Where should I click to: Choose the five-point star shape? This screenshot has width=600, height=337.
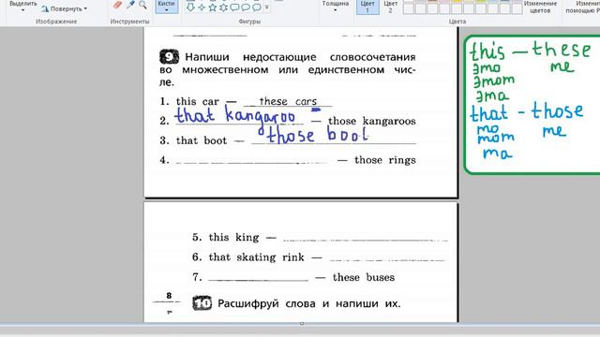tap(213, 7)
